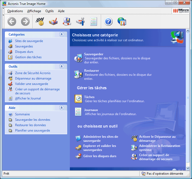Screen dimensions: 192x179
Task: Click the Sauvegarder icon in main panel
Action: (78, 58)
